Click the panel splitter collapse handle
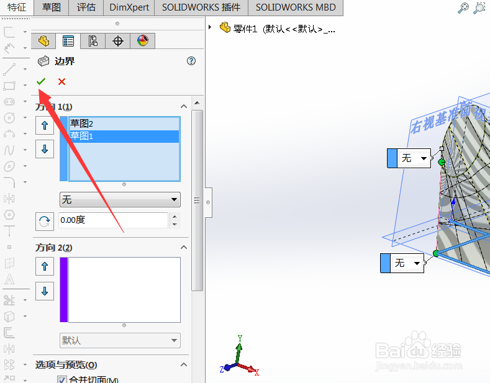Screen dimensions: 490x383 [208, 202]
